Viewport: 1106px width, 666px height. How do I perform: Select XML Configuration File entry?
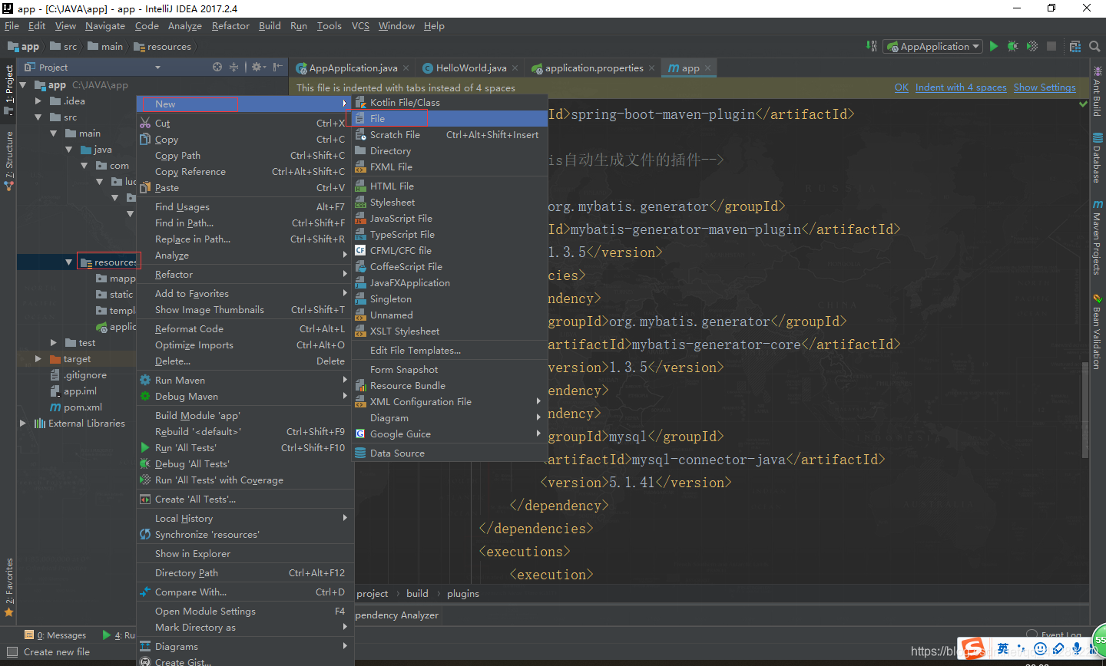click(x=449, y=402)
